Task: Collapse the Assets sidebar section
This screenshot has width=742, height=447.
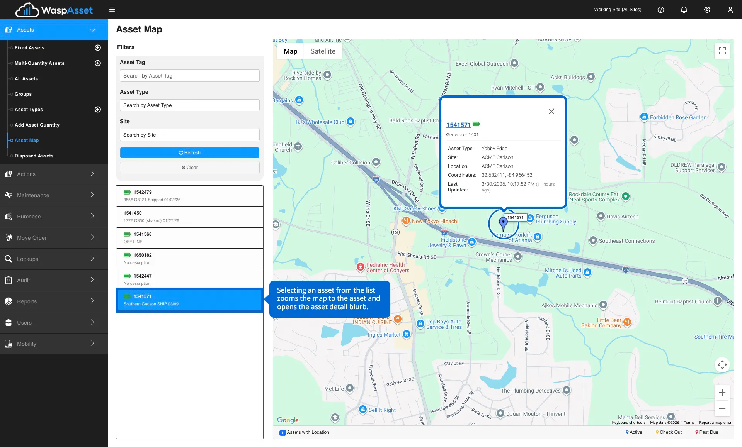Action: 93,30
